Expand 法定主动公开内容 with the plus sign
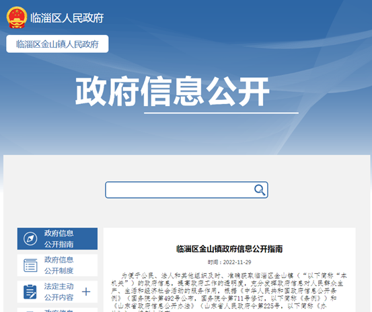Screen dimensions: 372x312 86,292
